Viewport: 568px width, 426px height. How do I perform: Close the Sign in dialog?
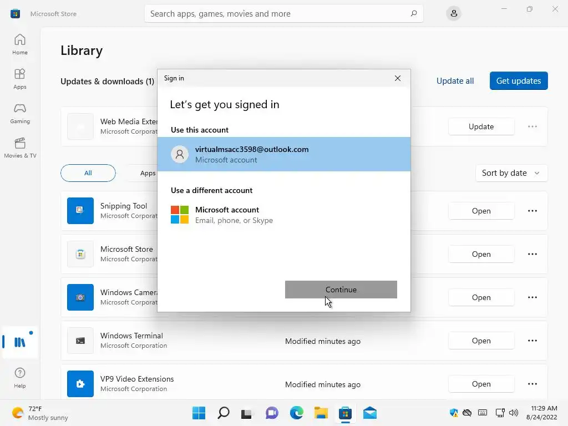398,78
